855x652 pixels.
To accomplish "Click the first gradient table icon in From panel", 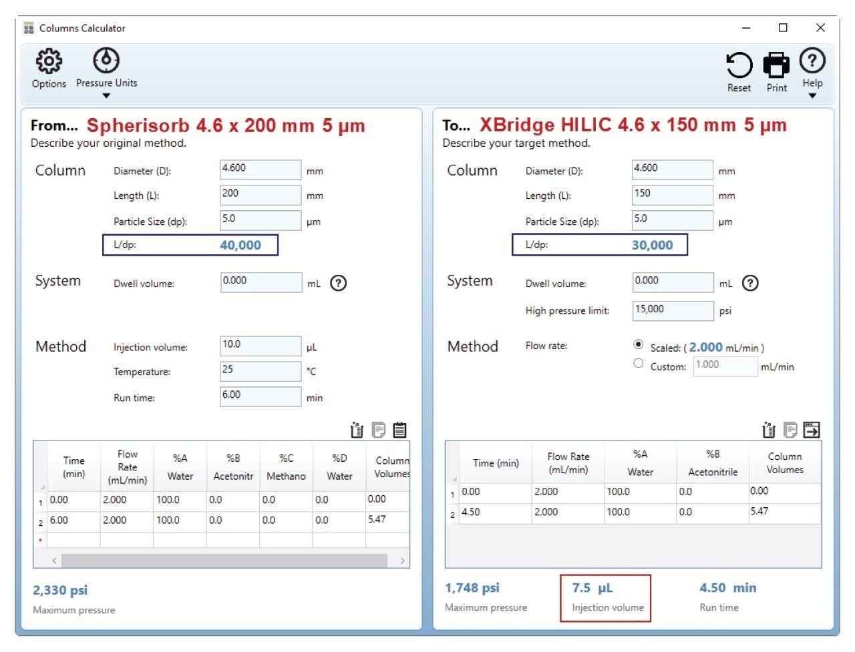I will coord(357,430).
